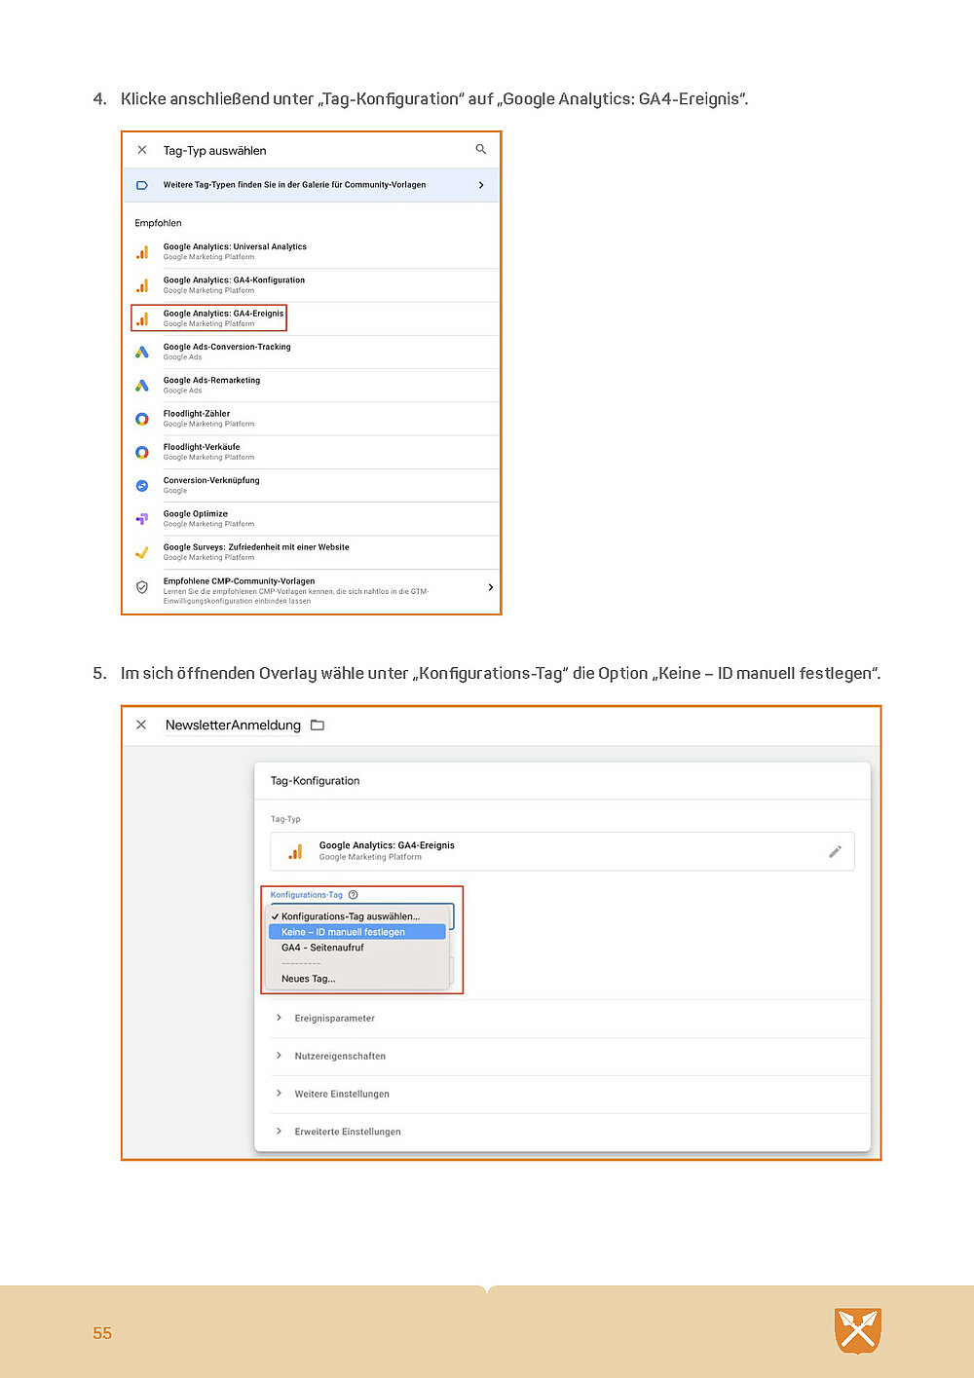Edit the NewsletterAnmeldung tag name field
974x1378 pixels.
[233, 726]
